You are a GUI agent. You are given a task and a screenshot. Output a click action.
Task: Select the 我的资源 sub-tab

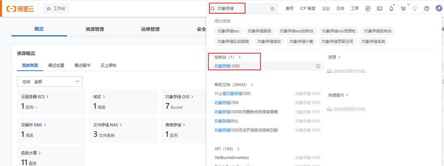tap(30, 65)
